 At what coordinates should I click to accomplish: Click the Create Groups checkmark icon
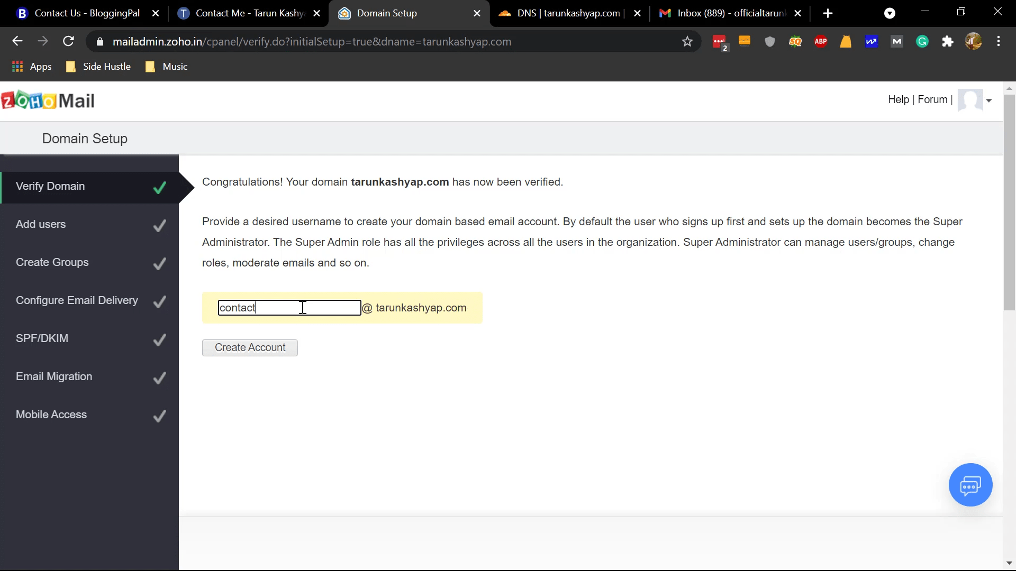tap(159, 263)
